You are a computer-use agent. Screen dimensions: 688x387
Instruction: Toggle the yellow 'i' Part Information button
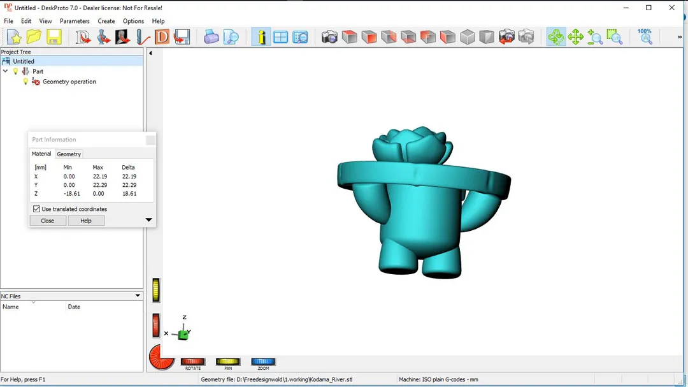click(x=261, y=37)
